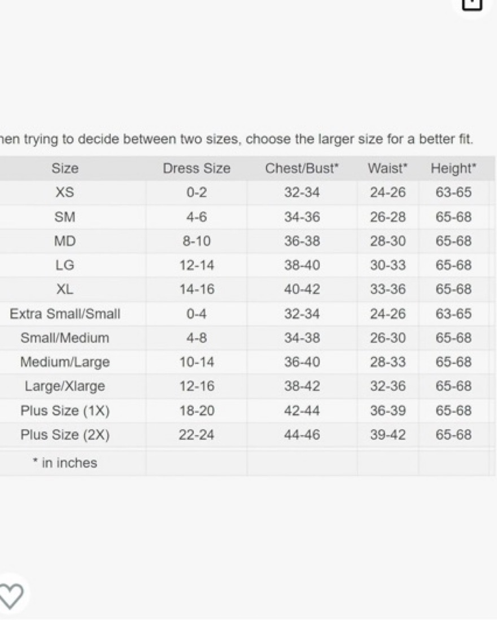Click the sizing advice sentence above table
Screen dimensions: 497x620
(x=237, y=139)
